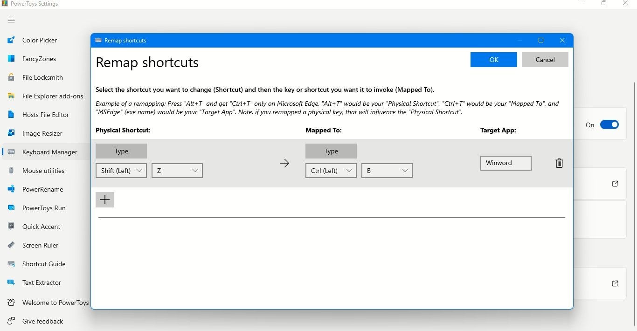637x331 pixels.
Task: Open Keyboard Manager settings page
Action: pyautogui.click(x=50, y=152)
